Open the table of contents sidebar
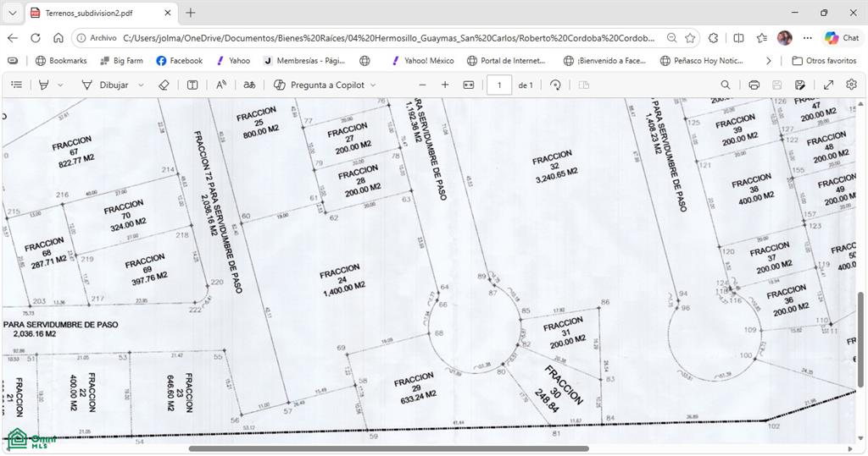The width and height of the screenshot is (868, 456). [x=17, y=85]
